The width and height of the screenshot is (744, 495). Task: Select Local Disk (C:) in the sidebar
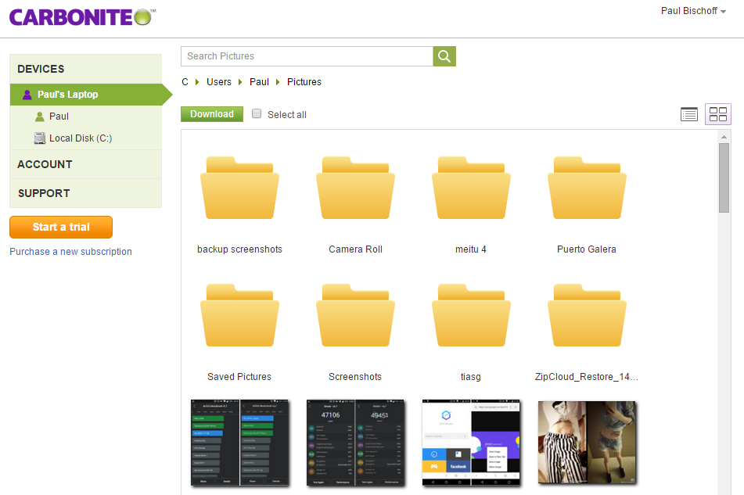[x=80, y=138]
